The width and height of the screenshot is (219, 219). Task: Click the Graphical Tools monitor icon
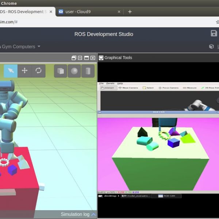tap(101, 58)
